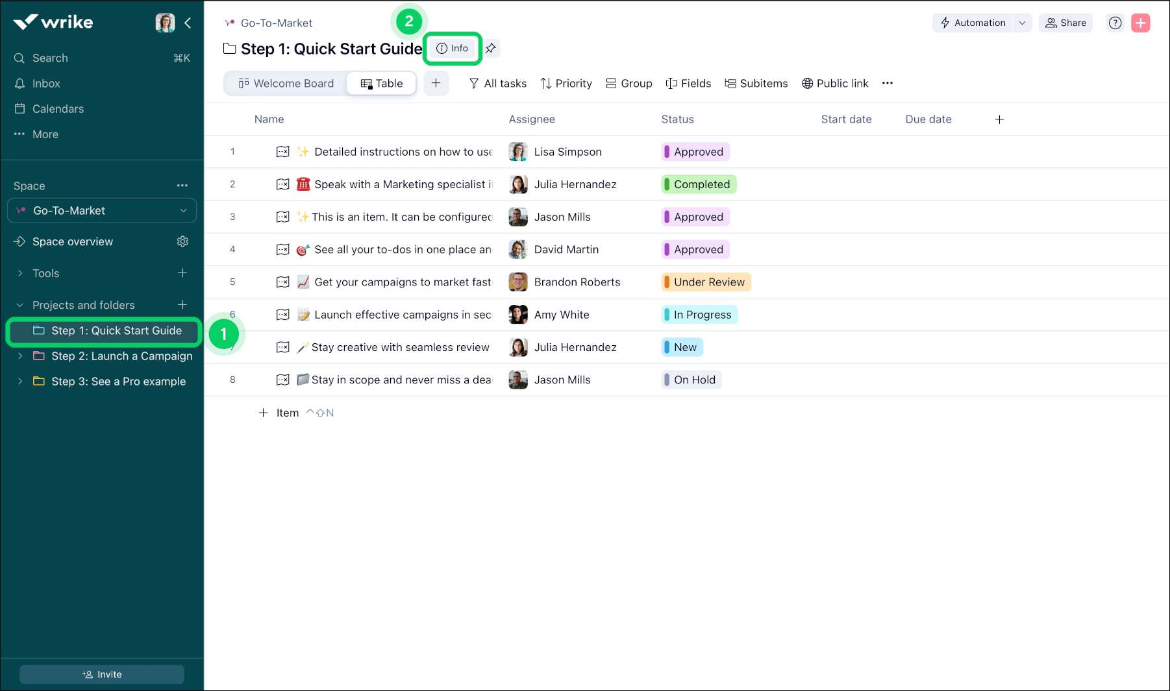
Task: Click the In Progress status for Amy White
Action: pos(699,314)
